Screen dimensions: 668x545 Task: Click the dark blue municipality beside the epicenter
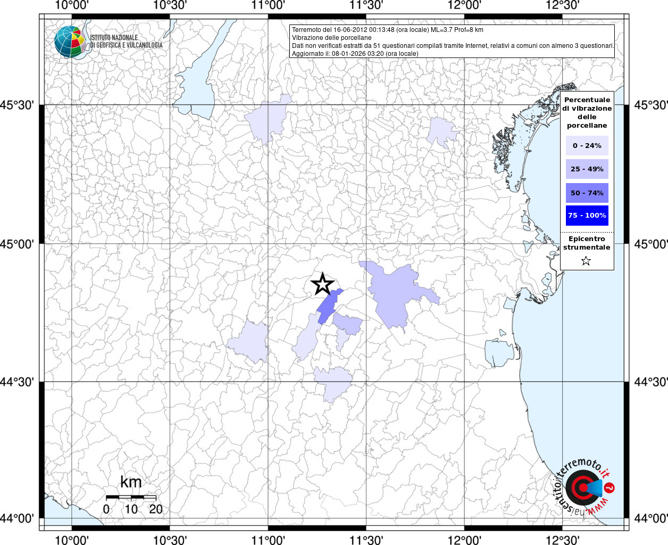(328, 307)
